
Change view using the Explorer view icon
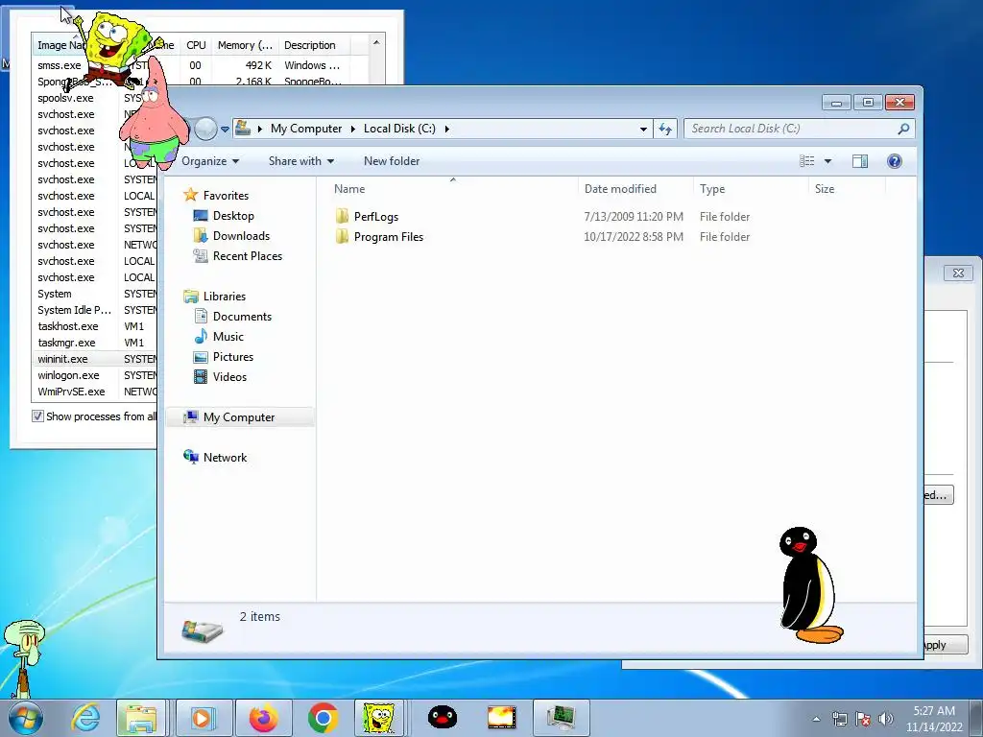[x=806, y=161]
